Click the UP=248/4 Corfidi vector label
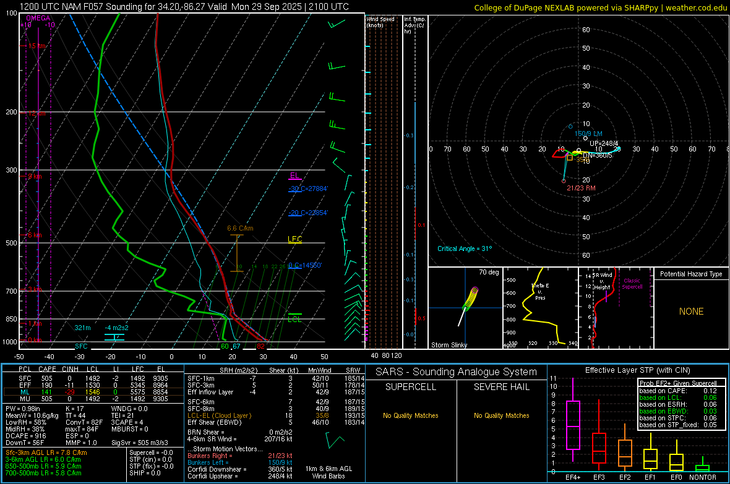 coord(604,143)
